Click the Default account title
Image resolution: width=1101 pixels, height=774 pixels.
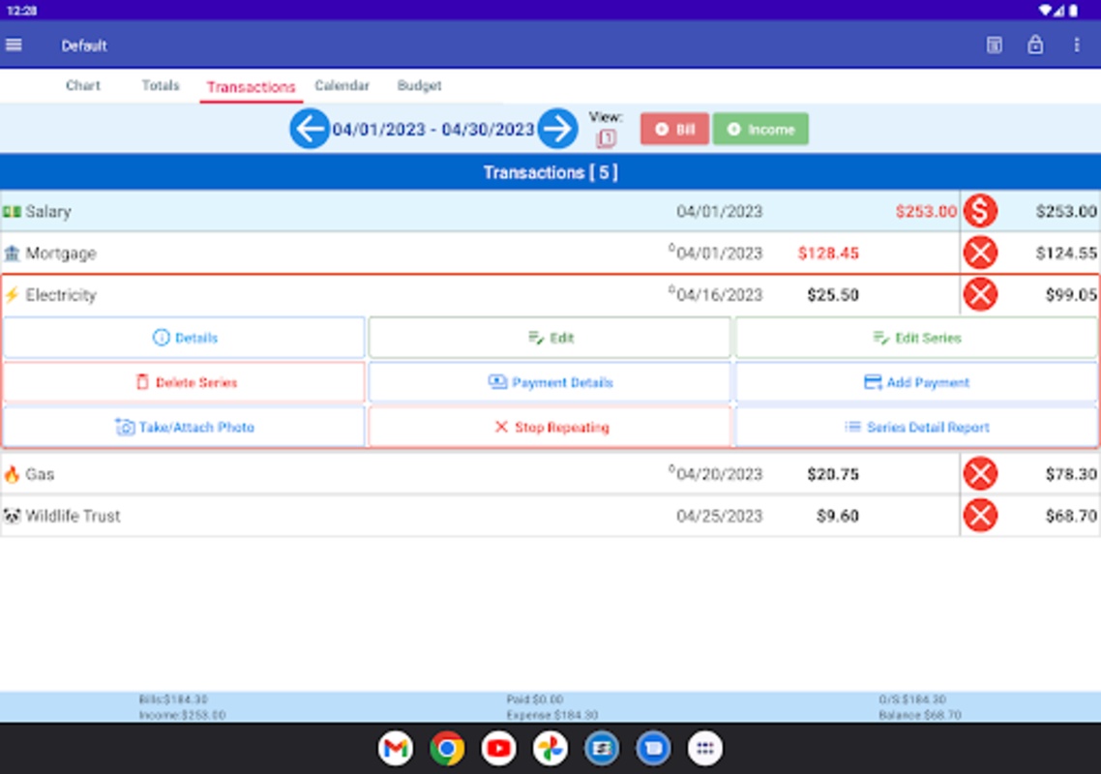(x=83, y=45)
